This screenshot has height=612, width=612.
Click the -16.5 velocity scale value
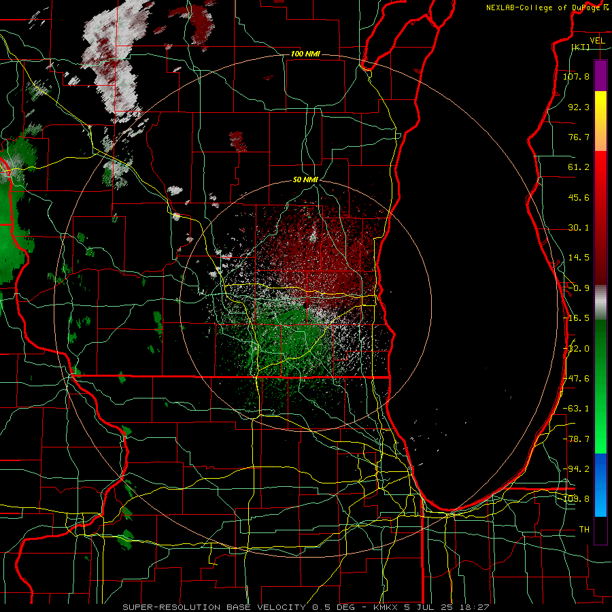[x=576, y=318]
